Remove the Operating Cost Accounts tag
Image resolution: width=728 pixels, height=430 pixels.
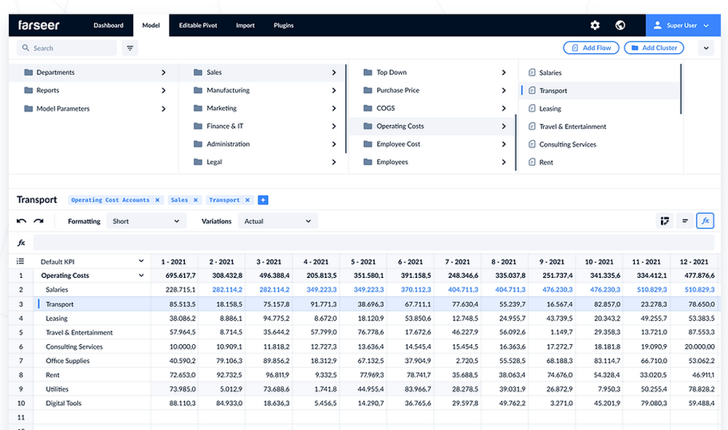tap(157, 200)
